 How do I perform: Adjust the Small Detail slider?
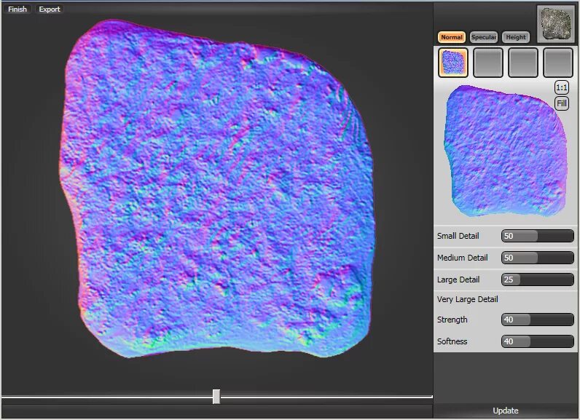tap(538, 236)
